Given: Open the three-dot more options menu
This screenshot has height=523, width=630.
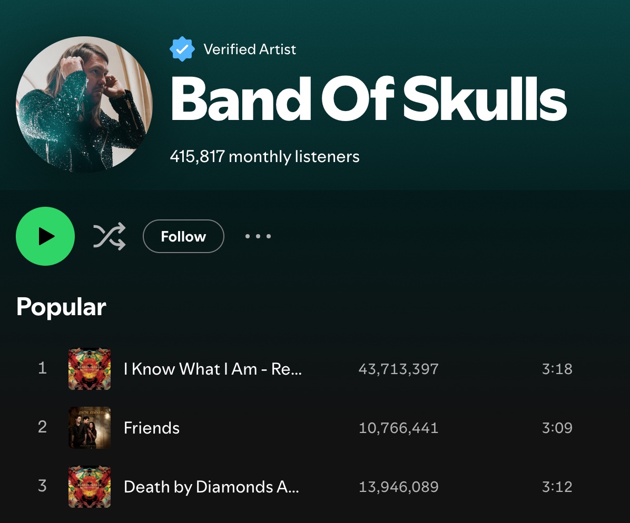Looking at the screenshot, I should coord(258,236).
